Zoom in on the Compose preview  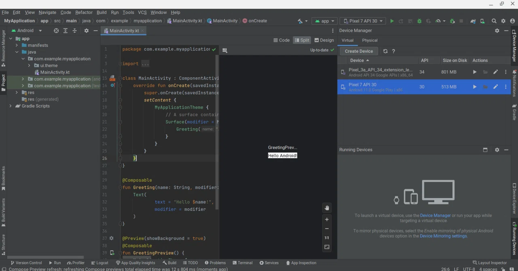coord(327,219)
